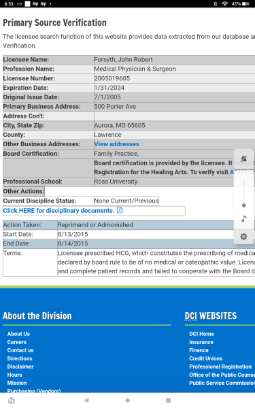Tap the Wi-Fi status icon
This screenshot has height=408, width=255.
(x=224, y=3)
